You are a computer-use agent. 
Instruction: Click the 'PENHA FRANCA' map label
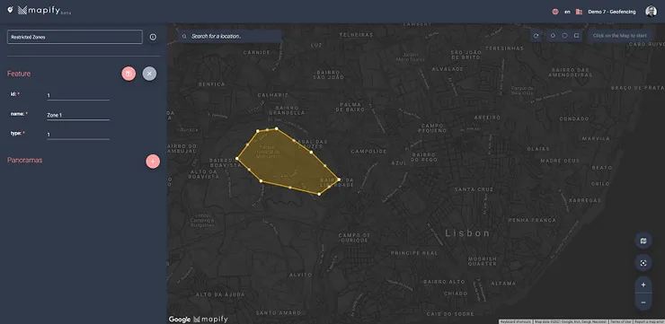point(532,220)
